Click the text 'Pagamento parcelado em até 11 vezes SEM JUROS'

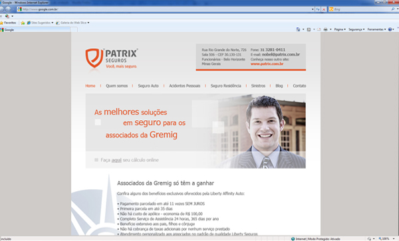click(x=162, y=204)
